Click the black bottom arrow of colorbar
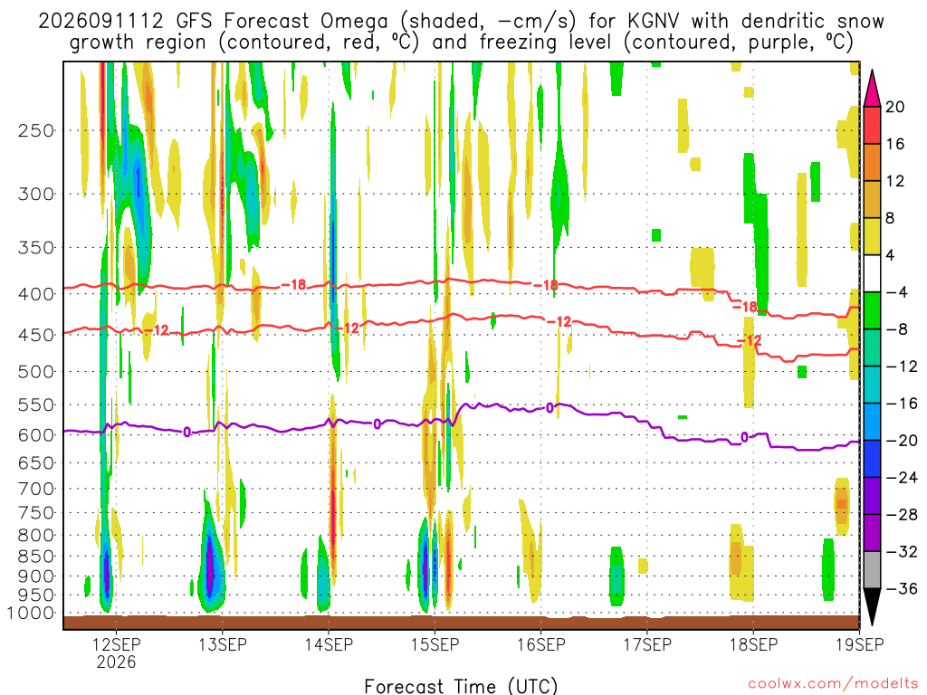927x695 pixels. point(872,607)
